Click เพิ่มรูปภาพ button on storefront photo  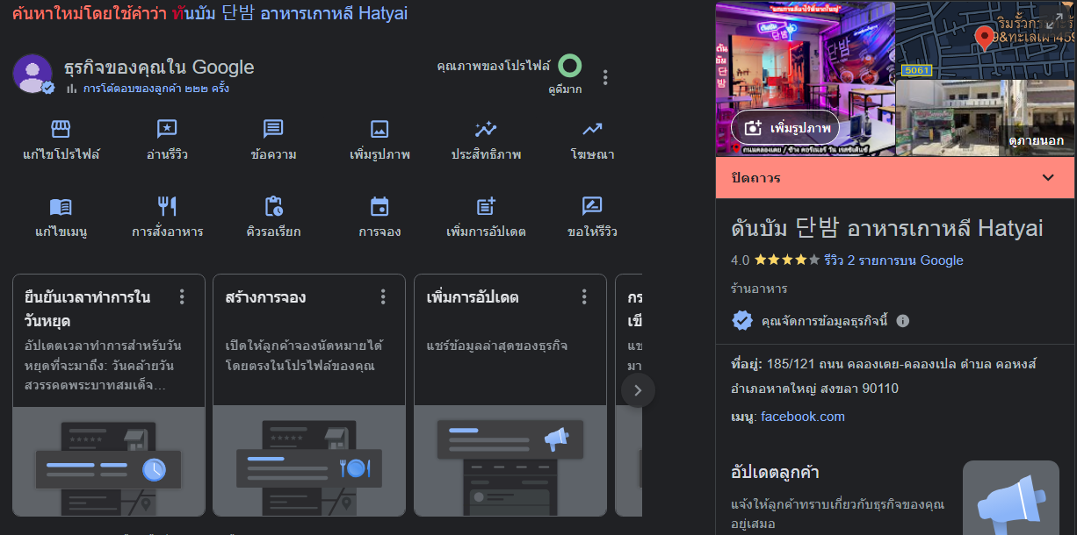click(785, 128)
